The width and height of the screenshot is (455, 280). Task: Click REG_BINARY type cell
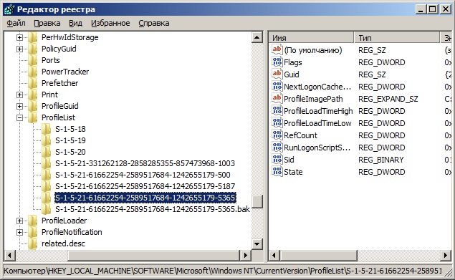click(381, 160)
